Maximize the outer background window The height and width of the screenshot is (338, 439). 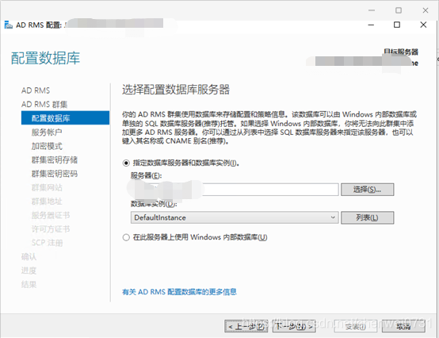pos(399,10)
